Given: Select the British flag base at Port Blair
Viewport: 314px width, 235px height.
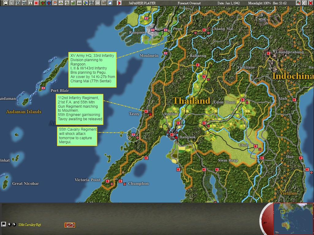Looking at the screenshot, I should 43,88.
